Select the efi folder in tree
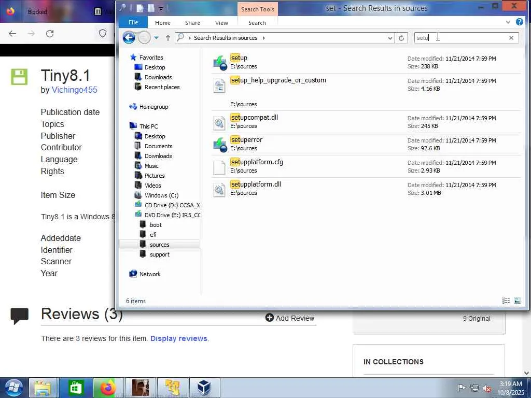 tap(153, 235)
